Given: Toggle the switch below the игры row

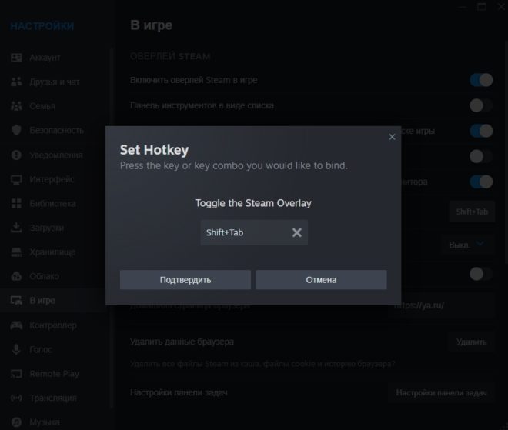Looking at the screenshot, I should pyautogui.click(x=481, y=156).
